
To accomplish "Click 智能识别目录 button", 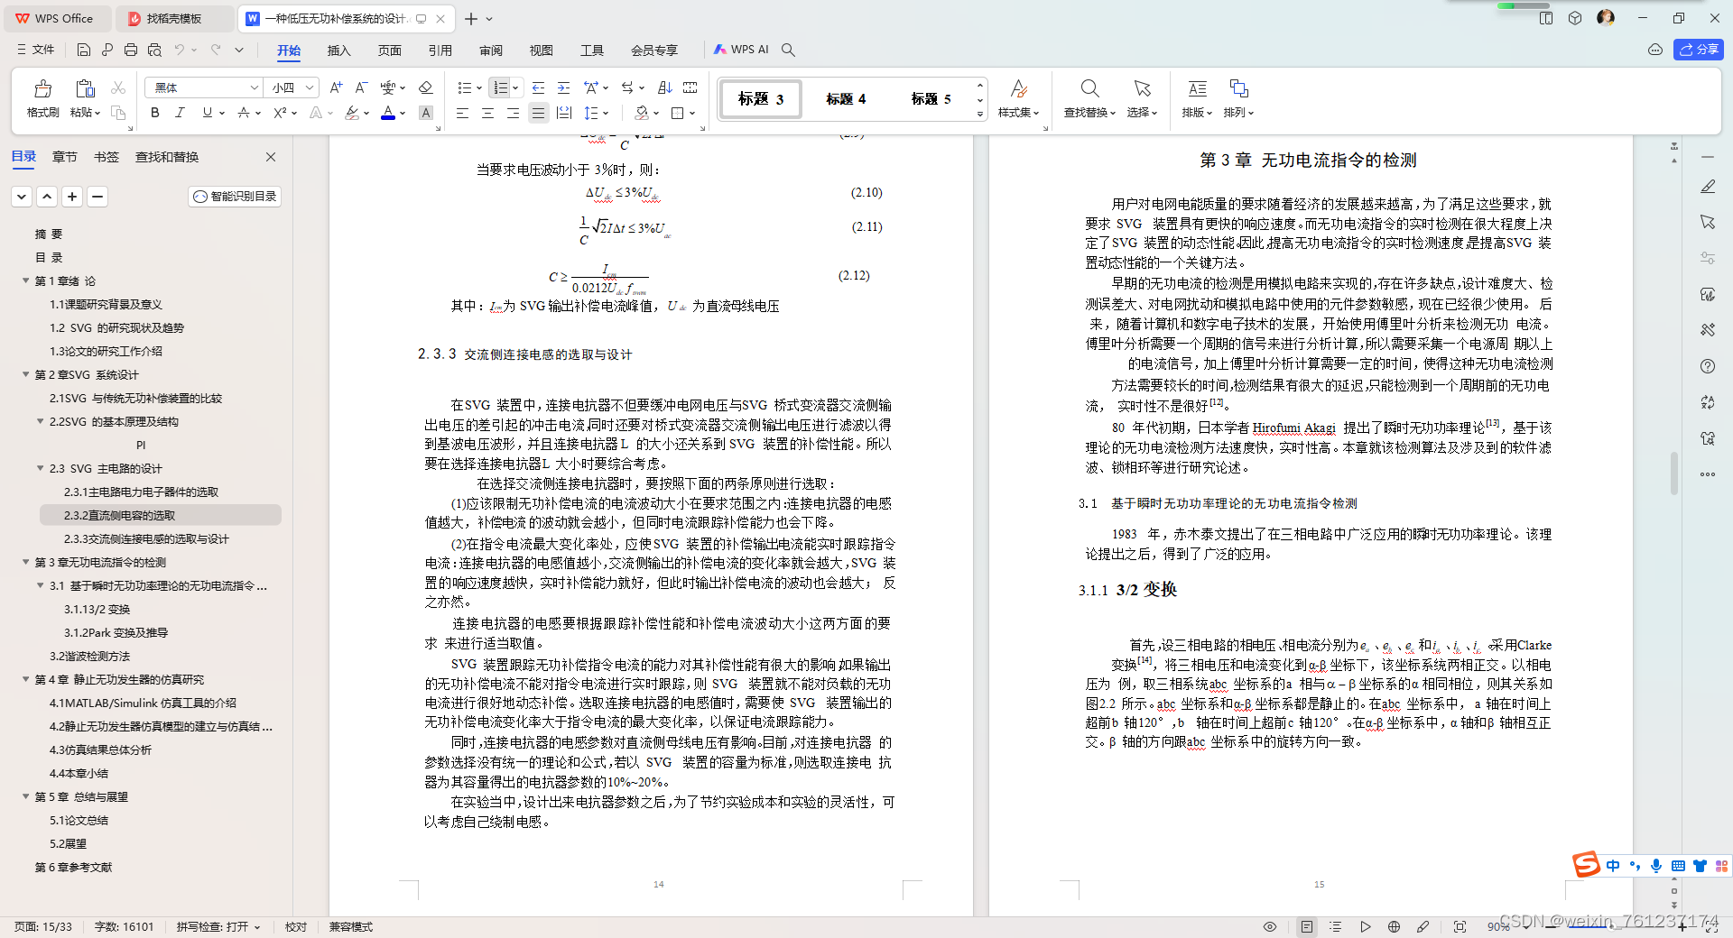I will click(235, 197).
